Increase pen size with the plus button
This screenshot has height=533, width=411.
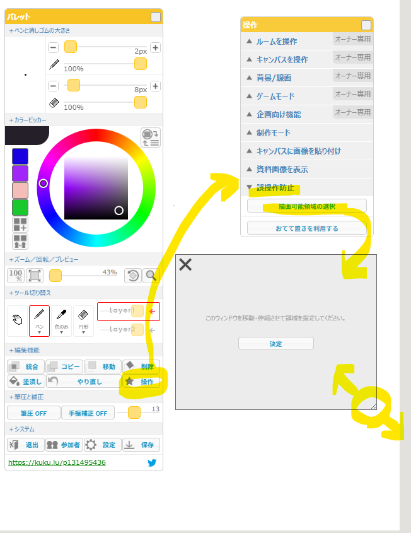(155, 47)
